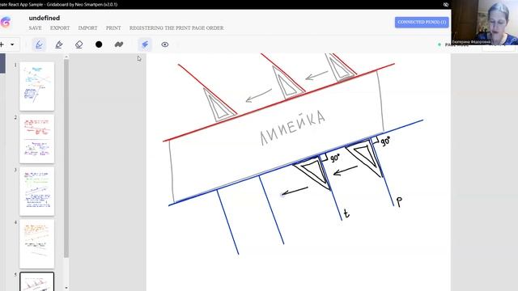Image resolution: width=518 pixels, height=291 pixels.
Task: Click the participant video thumbnail
Action: (x=485, y=23)
